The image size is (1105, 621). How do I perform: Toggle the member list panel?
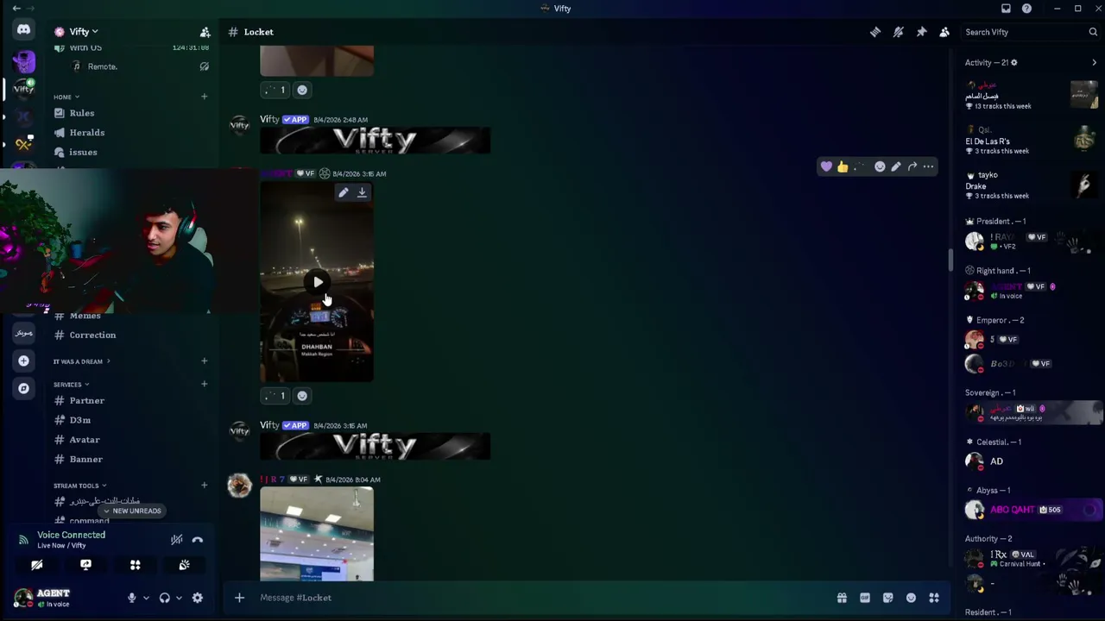pos(944,32)
